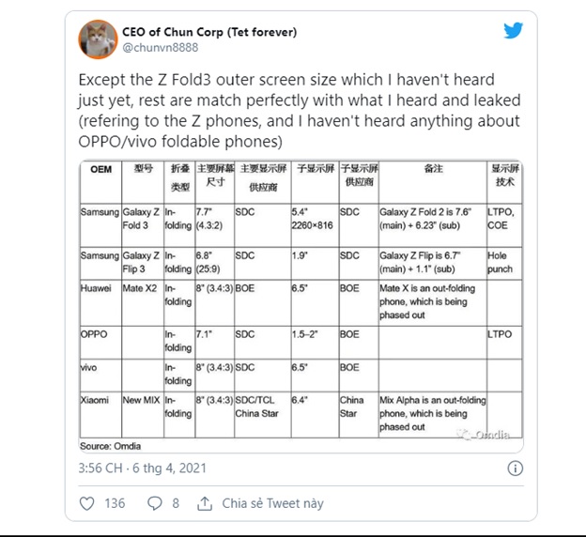Open the cat profile avatar
The image size is (586, 537).
98,39
